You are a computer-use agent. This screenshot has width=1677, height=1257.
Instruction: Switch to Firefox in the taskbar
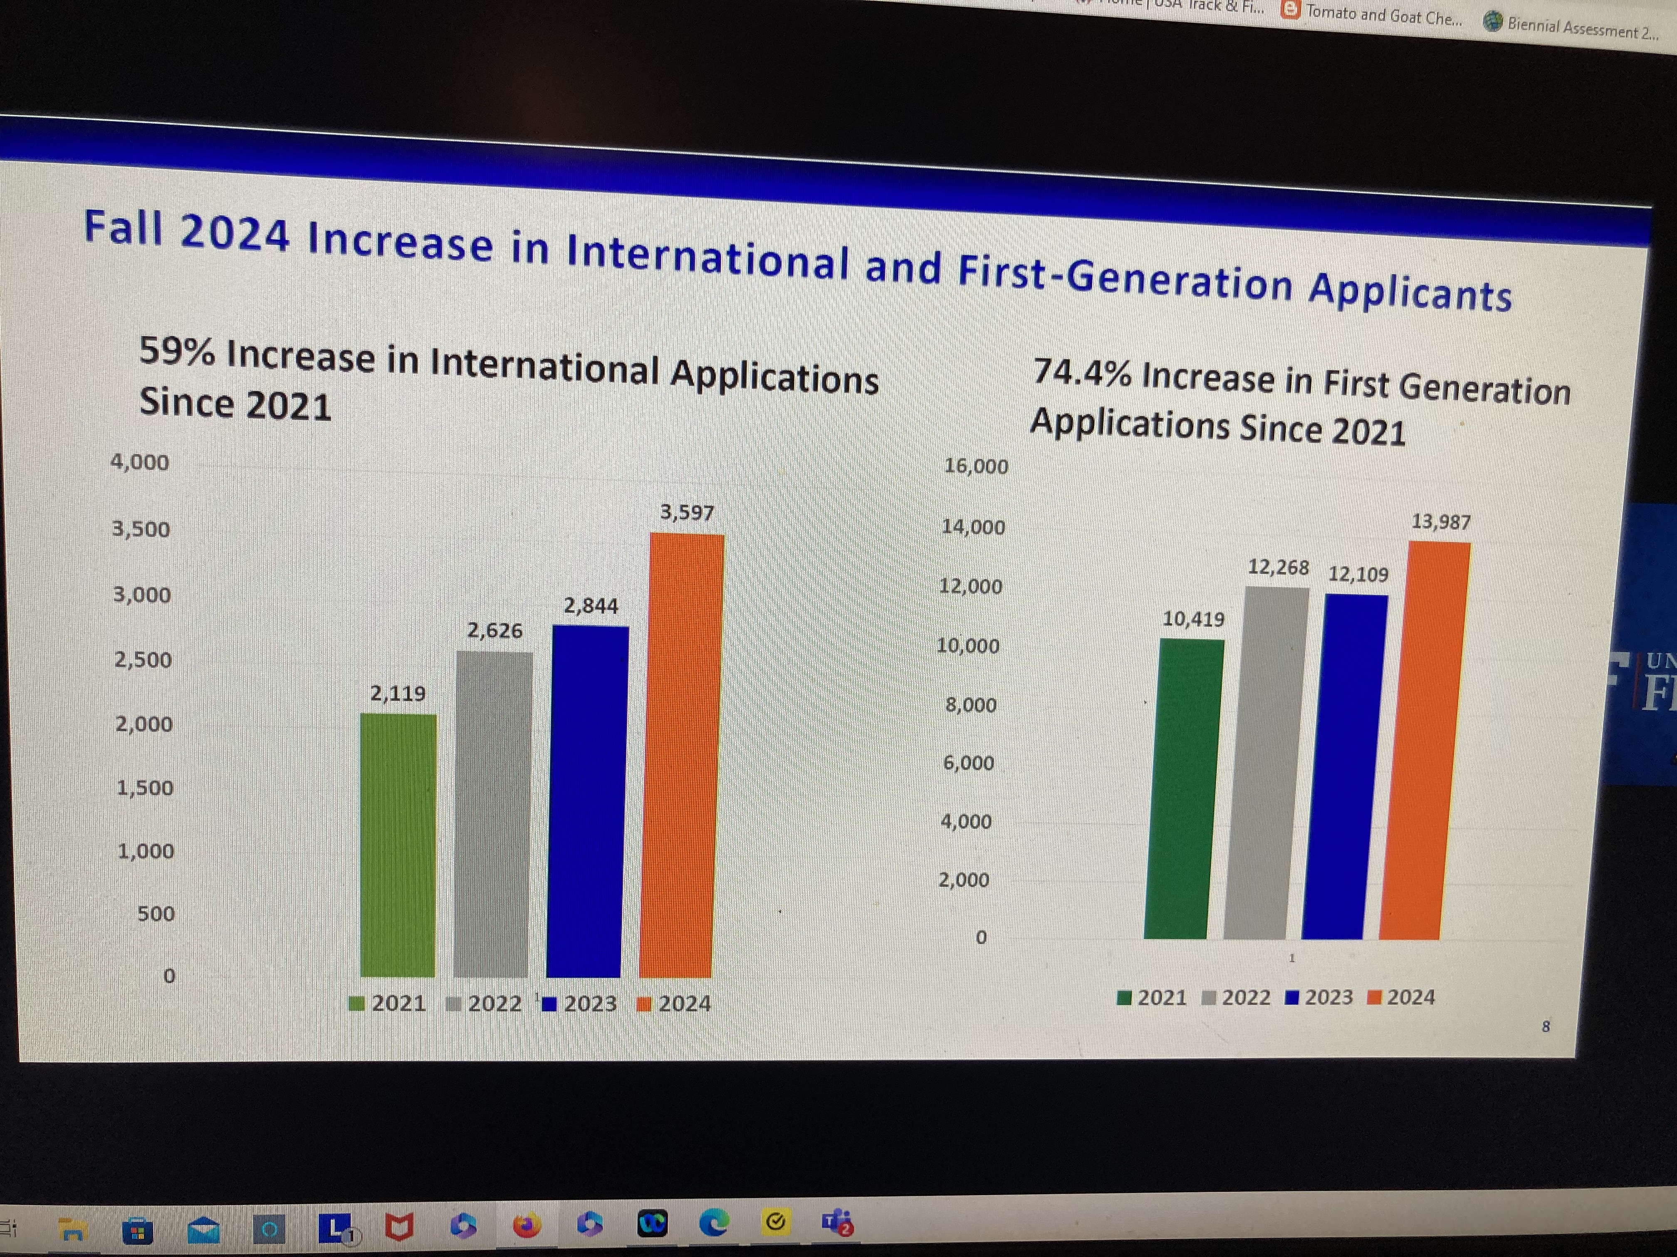[528, 1225]
